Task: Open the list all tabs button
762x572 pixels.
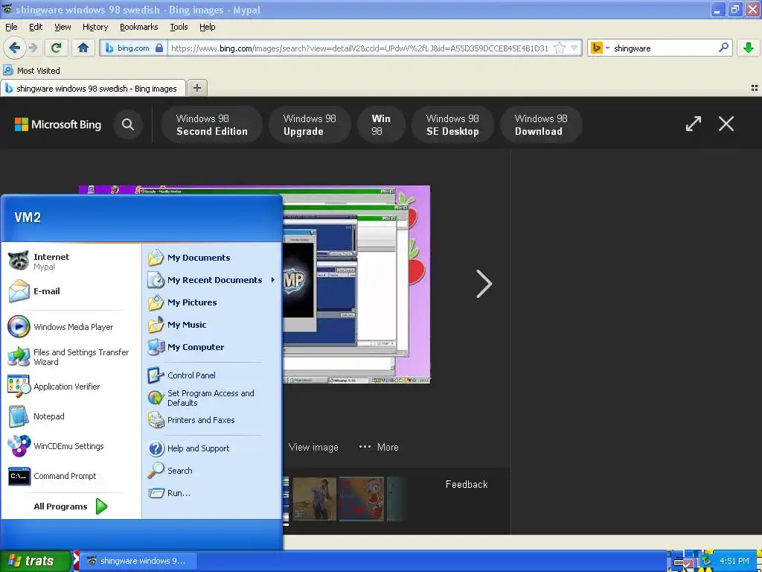Action: [755, 88]
